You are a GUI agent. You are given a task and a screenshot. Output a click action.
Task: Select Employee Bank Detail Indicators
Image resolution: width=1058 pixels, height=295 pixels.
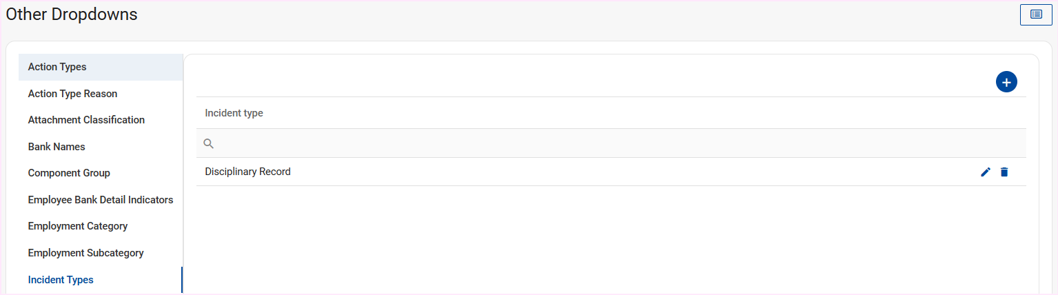(x=101, y=200)
